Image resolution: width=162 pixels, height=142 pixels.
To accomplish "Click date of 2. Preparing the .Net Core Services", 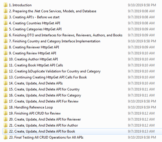I will (141, 11).
